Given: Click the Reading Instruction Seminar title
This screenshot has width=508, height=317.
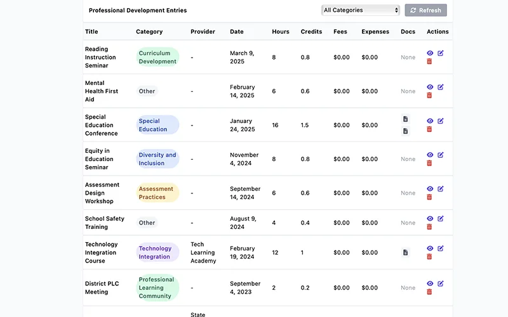Looking at the screenshot, I should [100, 57].
